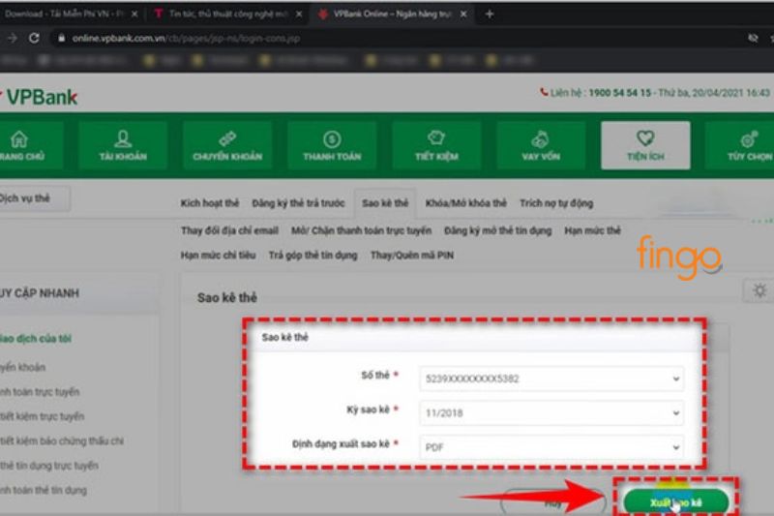Image resolution: width=774 pixels, height=516 pixels.
Task: Select the Tiện ích utilities menu
Action: [645, 145]
